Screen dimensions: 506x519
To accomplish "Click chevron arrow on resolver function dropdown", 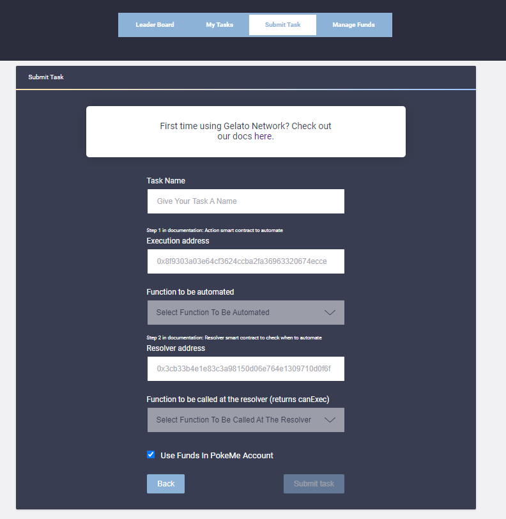I will pos(330,420).
